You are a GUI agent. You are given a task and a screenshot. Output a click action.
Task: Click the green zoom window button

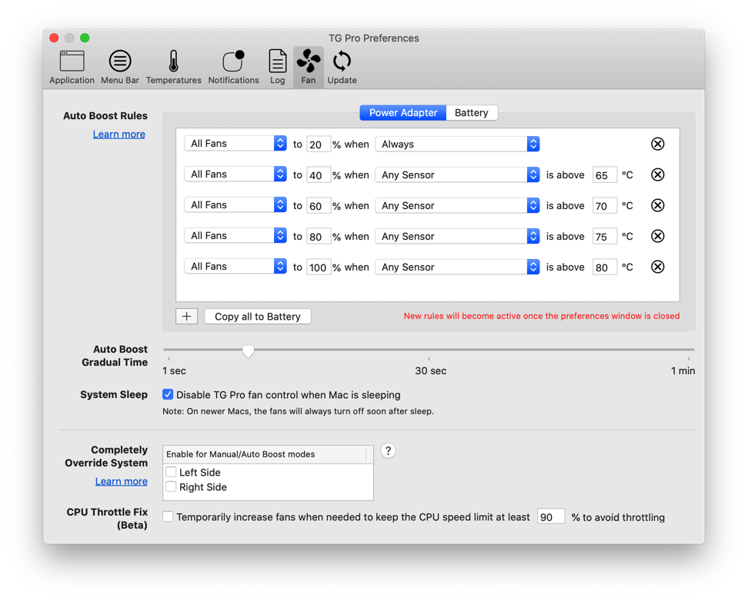[85, 38]
